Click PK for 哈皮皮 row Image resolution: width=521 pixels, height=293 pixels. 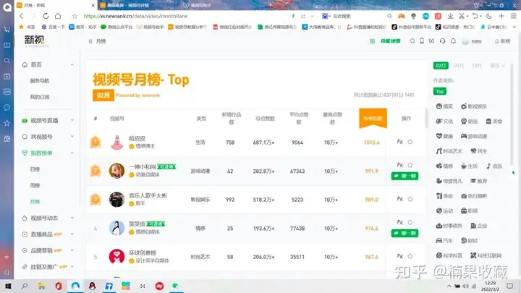399,142
